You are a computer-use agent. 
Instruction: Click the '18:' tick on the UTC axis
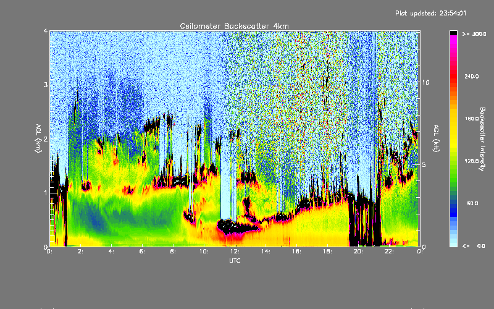327,252
